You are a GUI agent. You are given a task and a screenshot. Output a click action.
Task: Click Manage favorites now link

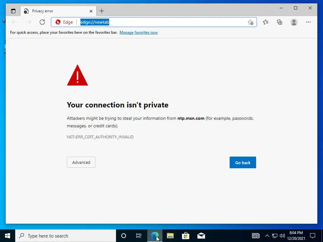click(139, 32)
